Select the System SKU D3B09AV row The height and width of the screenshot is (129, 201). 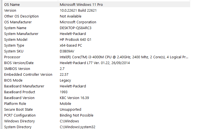[67, 51]
